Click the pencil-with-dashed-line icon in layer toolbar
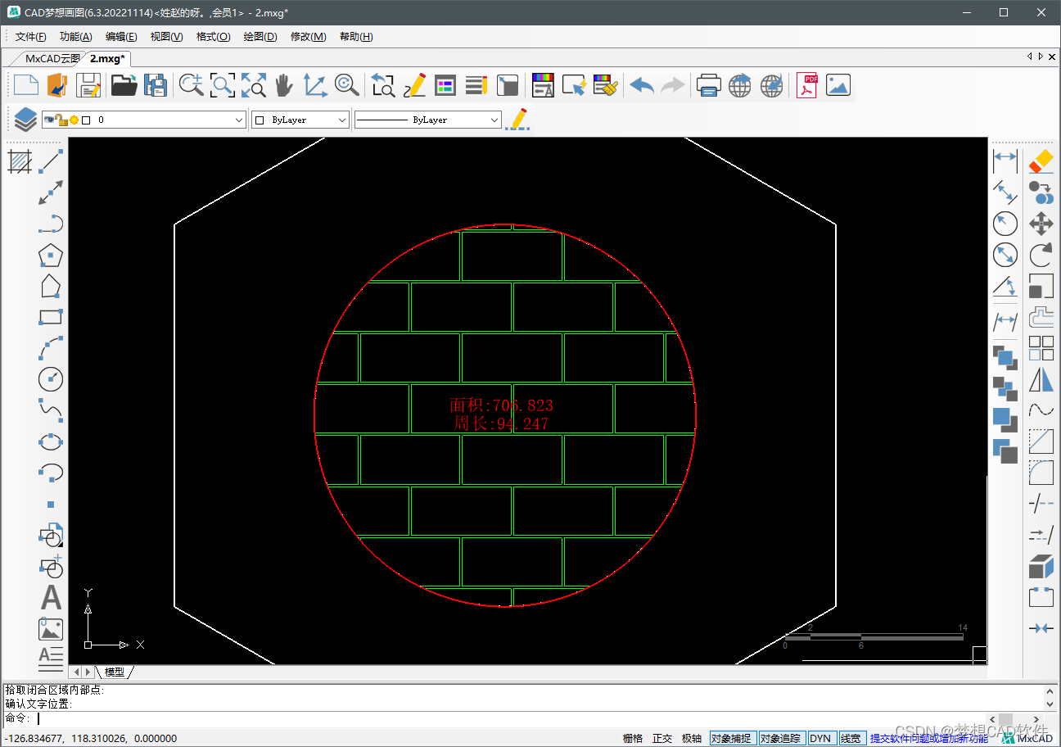1061x747 pixels. [x=517, y=120]
